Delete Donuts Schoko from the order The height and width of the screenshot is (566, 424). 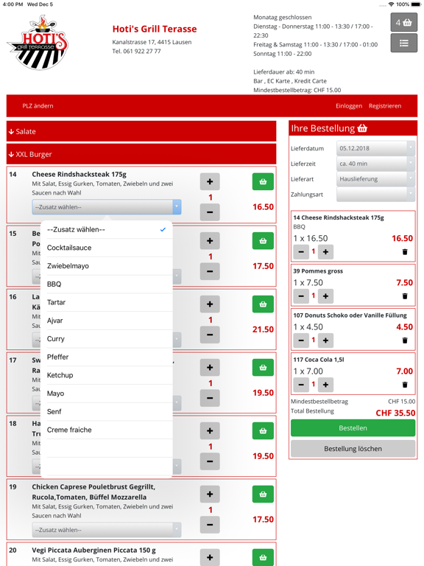point(405,340)
